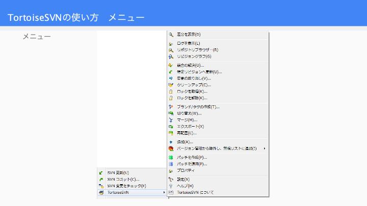367x206 pixels.
Task: Click the merge icon beside マージ(M)
Action: [171, 120]
